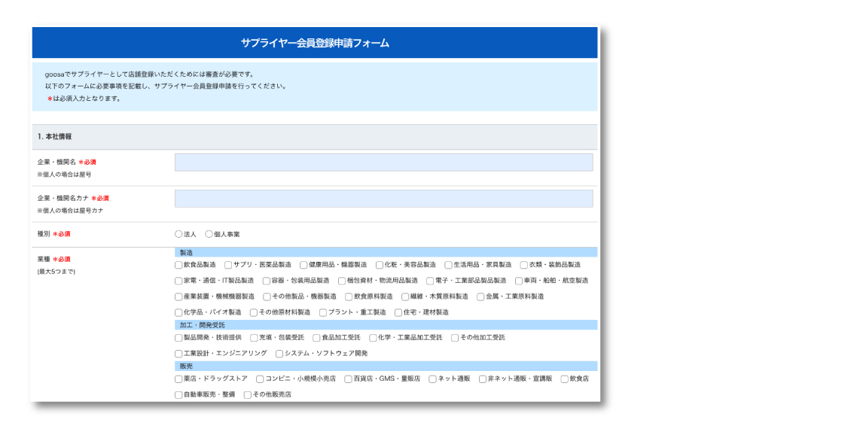This screenshot has height=441, width=860.
Task: Tick the 住宅・建材製造 checkbox
Action: point(398,312)
